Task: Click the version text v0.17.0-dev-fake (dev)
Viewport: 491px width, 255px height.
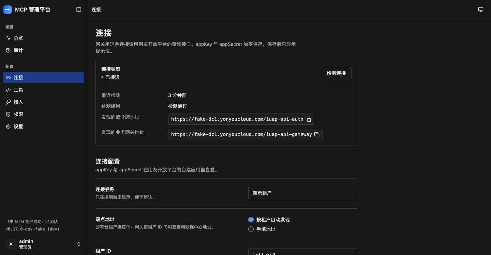Action: [x=32, y=229]
